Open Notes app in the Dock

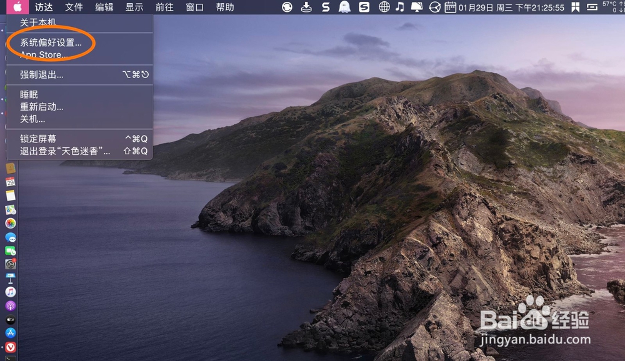pyautogui.click(x=11, y=195)
